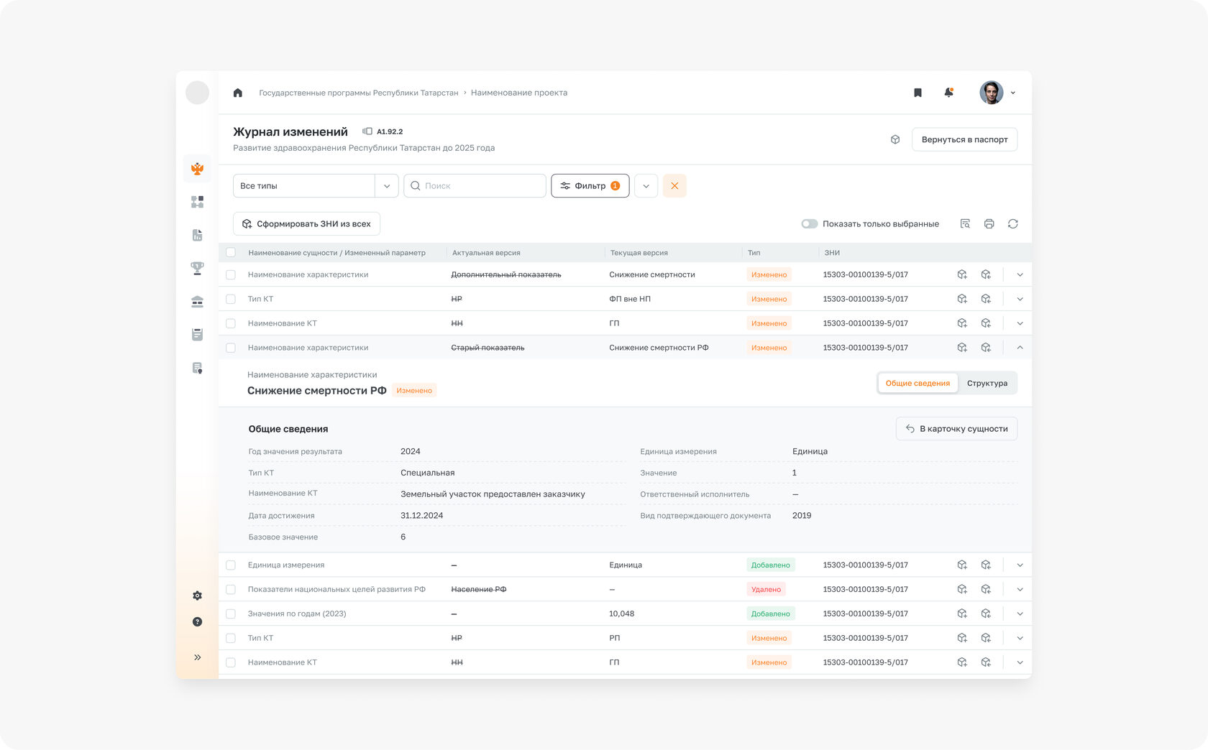
Task: Click second cube icon in Единица измерения row
Action: pos(986,565)
